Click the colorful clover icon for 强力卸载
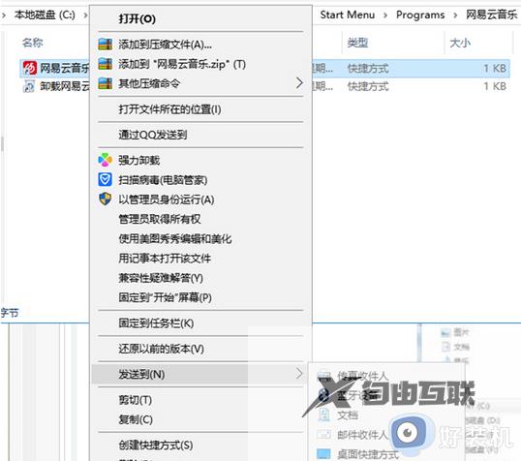The height and width of the screenshot is (461, 521). 105,160
